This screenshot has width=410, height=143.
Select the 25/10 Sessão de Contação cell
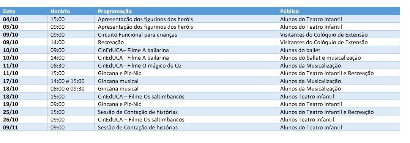[x=186, y=112]
